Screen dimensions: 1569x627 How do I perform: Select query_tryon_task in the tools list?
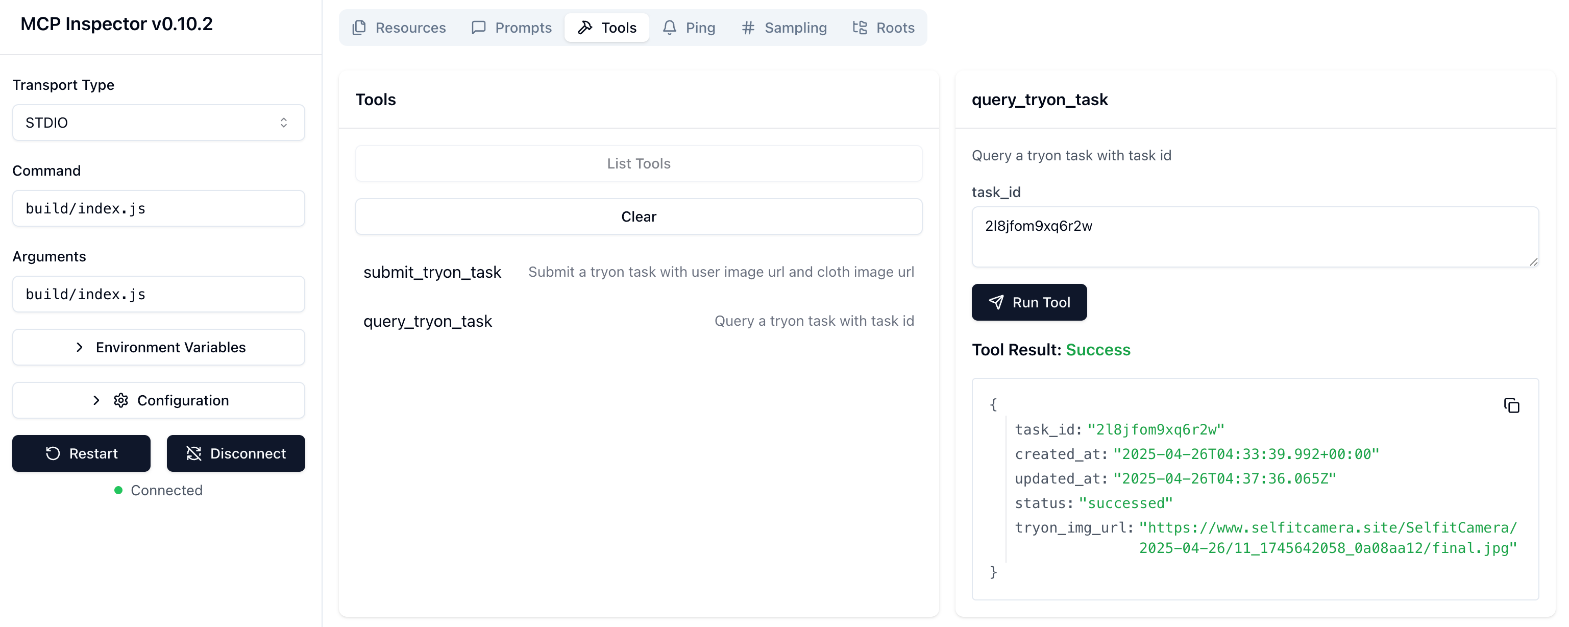pyautogui.click(x=428, y=321)
